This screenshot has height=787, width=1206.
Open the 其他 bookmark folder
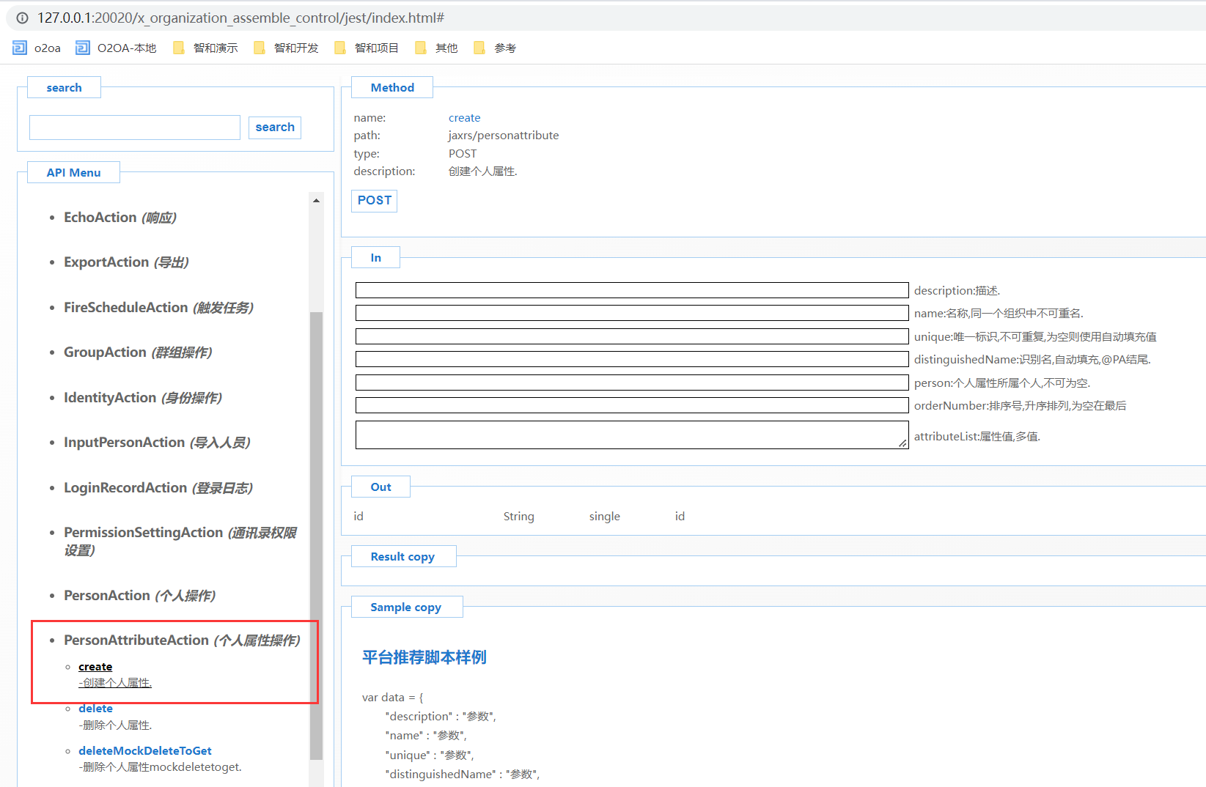click(x=437, y=48)
